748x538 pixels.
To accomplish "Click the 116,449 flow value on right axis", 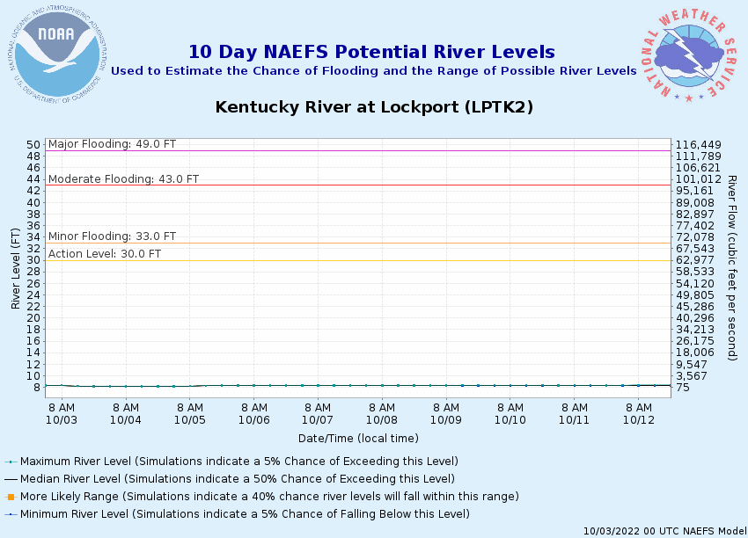I will pos(699,145).
